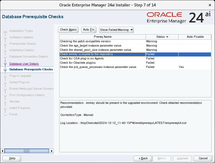
Task: Go back with the Back button
Action: (x=143, y=158)
